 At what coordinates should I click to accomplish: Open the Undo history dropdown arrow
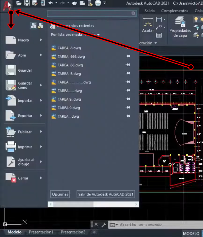pos(56,3)
